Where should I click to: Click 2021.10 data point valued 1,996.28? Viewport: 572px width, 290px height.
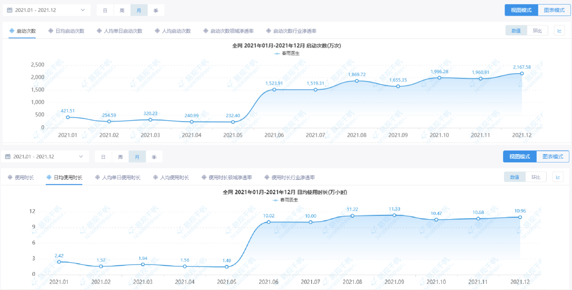(439, 78)
